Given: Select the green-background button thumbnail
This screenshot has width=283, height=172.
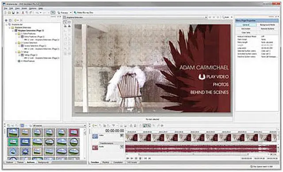Looking at the screenshot, I should tap(13, 142).
